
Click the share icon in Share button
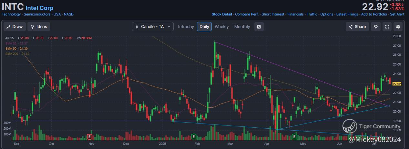point(351,27)
